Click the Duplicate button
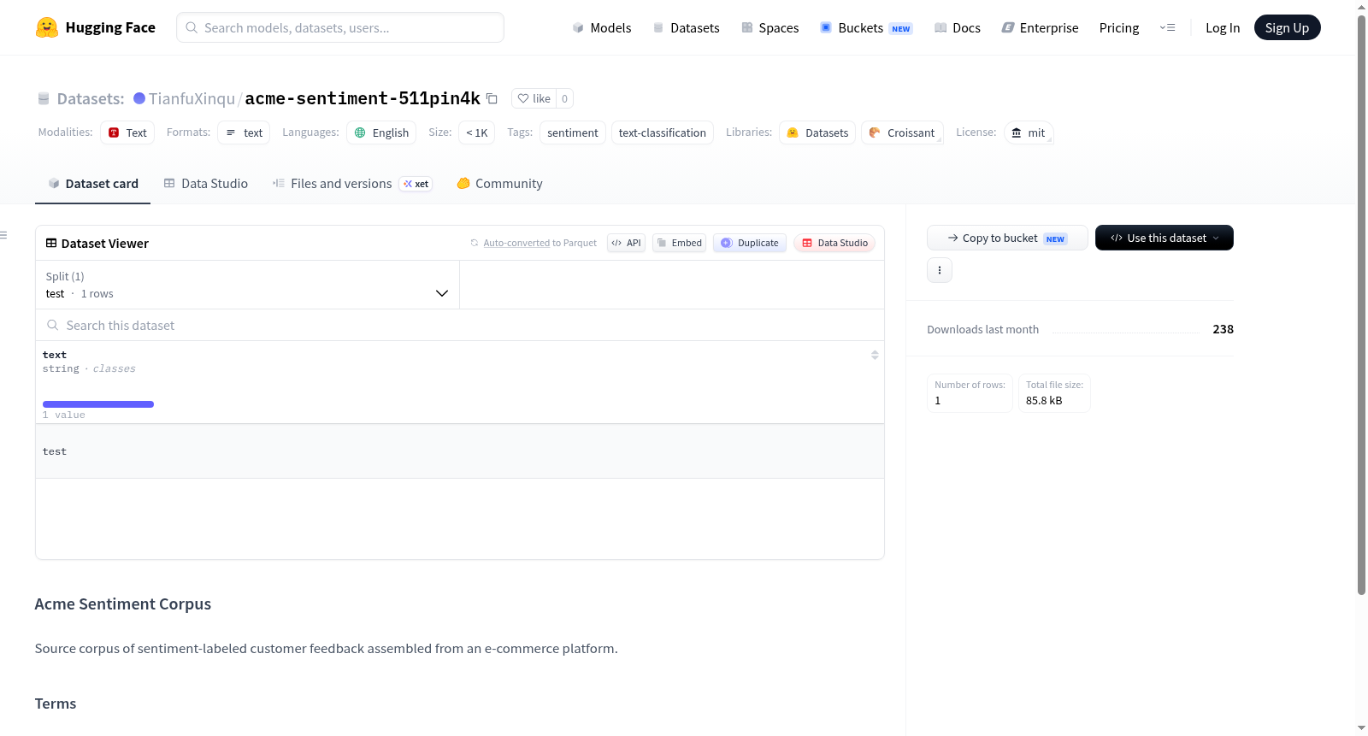1368x736 pixels. [750, 243]
